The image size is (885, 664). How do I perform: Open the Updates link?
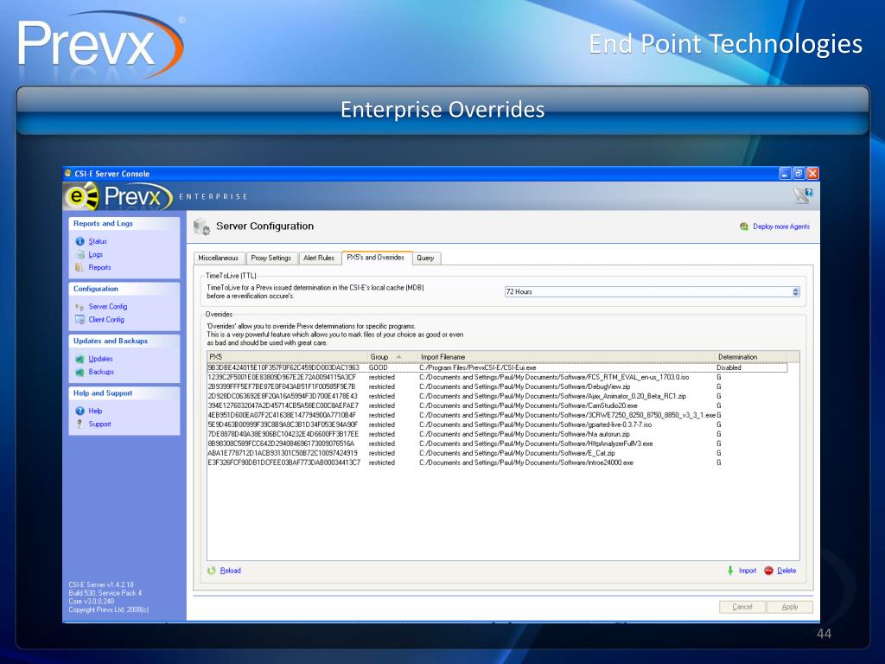pyautogui.click(x=100, y=359)
